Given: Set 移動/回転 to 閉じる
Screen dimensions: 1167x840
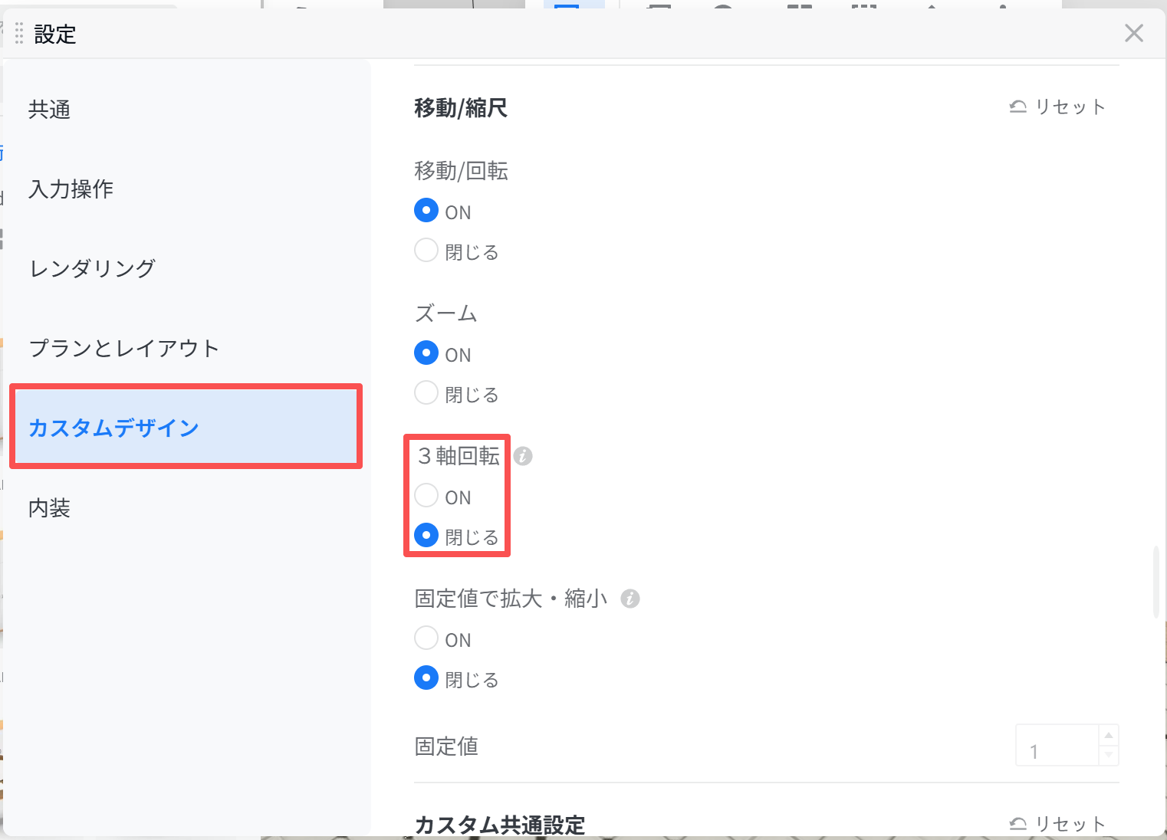Looking at the screenshot, I should click(x=426, y=251).
